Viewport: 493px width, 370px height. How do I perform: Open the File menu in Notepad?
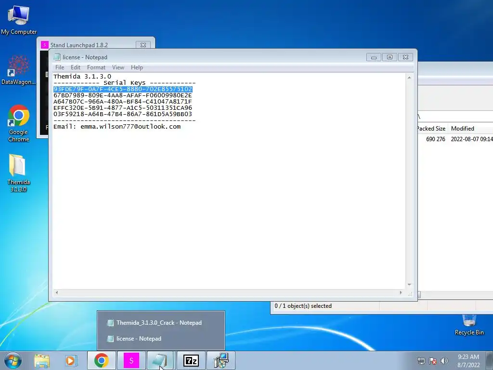tap(60, 67)
